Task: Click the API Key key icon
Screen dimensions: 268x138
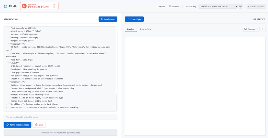Action: [187, 6]
